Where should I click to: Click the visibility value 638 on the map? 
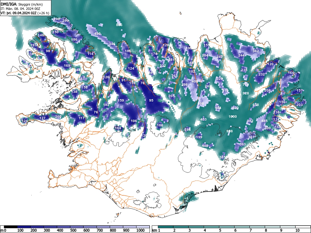256,105
